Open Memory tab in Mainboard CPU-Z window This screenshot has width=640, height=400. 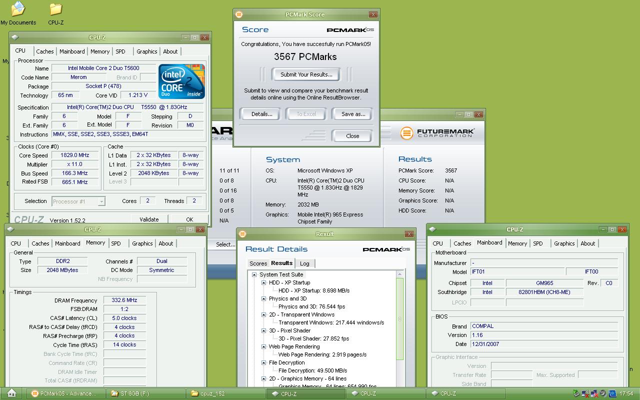(x=517, y=243)
